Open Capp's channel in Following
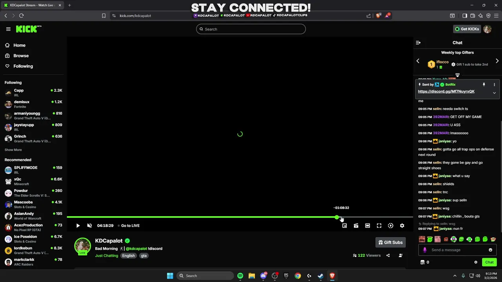 click(x=33, y=93)
